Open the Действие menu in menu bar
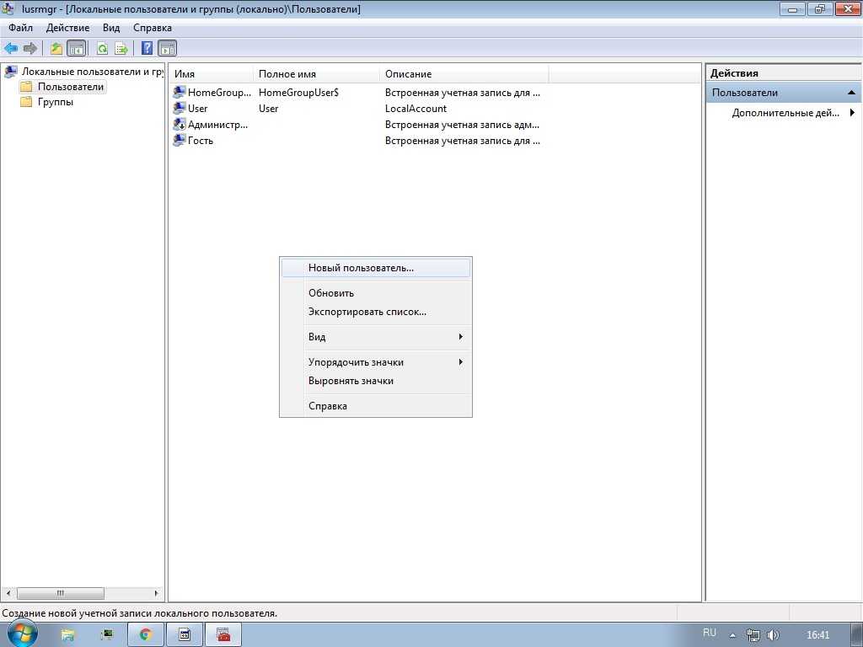 pos(67,28)
